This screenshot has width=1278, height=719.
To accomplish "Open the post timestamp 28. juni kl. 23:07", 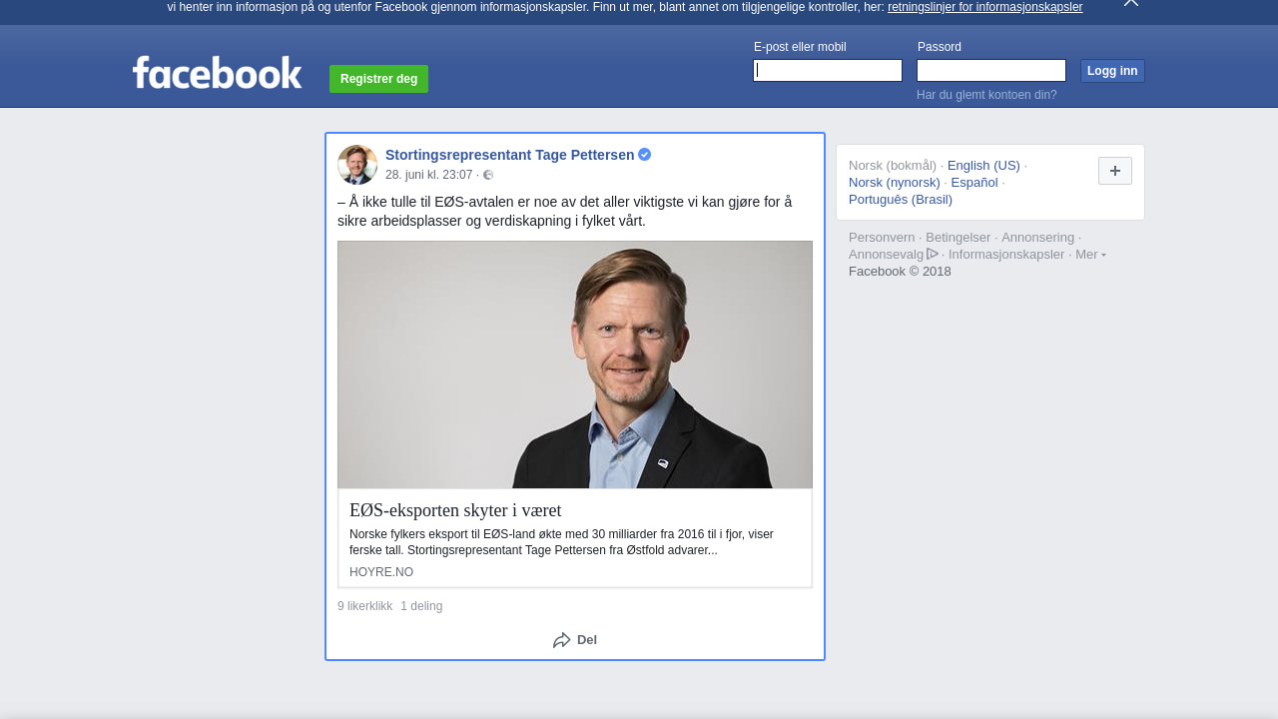I will pos(428,175).
